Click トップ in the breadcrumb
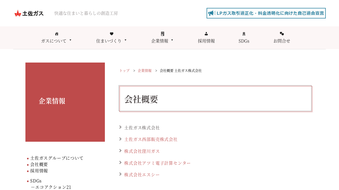339x190 pixels. (x=124, y=71)
